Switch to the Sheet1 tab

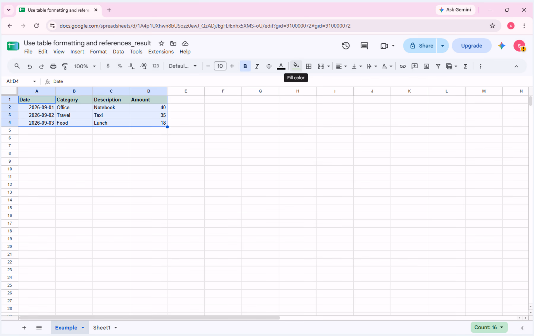coord(102,327)
